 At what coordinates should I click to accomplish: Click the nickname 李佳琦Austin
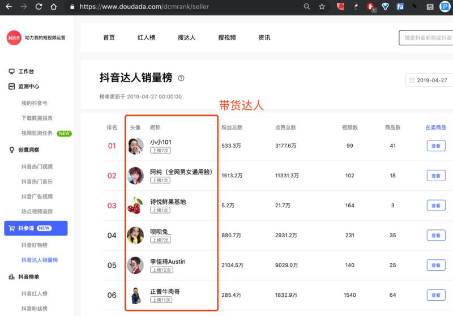tap(168, 262)
